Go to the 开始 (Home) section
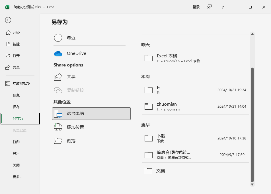 coord(16,32)
